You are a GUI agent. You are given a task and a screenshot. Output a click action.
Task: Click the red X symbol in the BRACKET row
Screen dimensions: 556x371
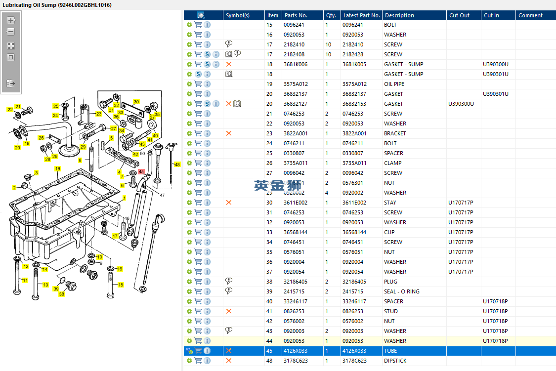coord(229,133)
